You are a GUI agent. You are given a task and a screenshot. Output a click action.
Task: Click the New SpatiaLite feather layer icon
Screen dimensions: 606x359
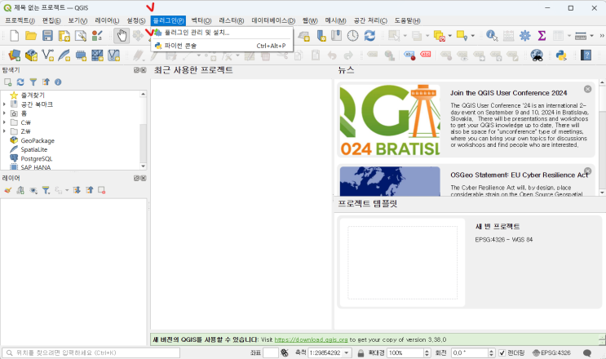(x=64, y=55)
